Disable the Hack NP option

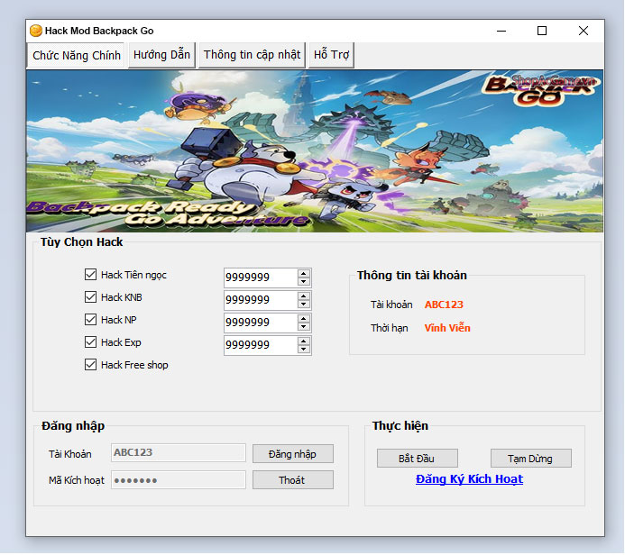pos(90,319)
